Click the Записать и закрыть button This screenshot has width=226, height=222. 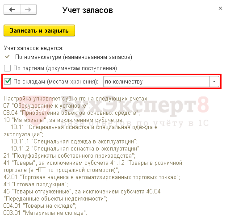click(39, 30)
